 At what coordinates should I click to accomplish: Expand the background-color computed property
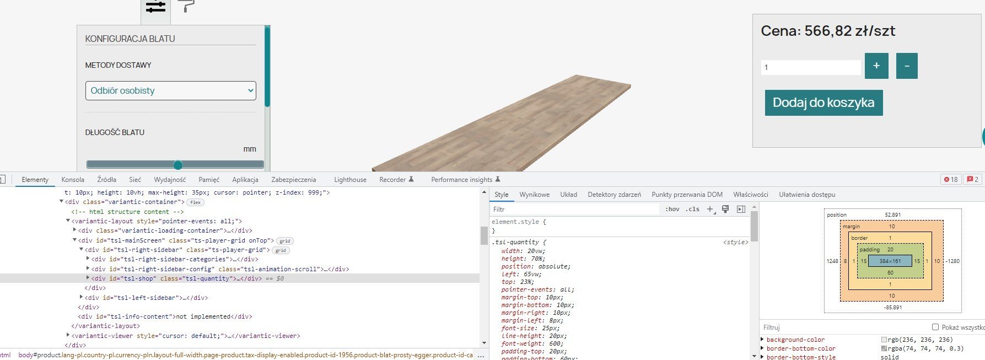tap(762, 340)
